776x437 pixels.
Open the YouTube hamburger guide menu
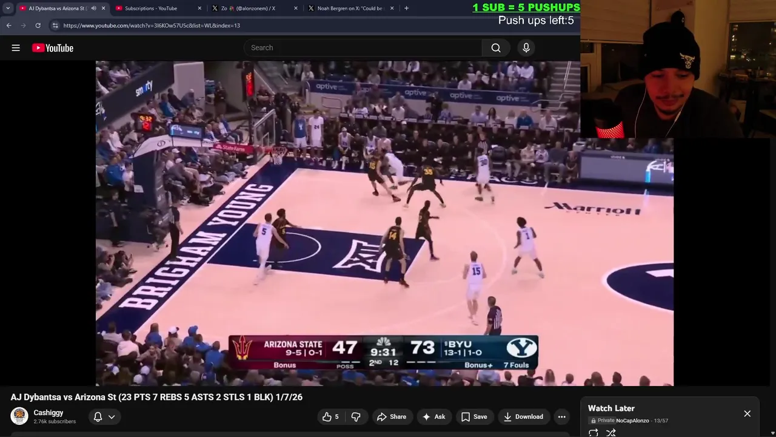16,48
